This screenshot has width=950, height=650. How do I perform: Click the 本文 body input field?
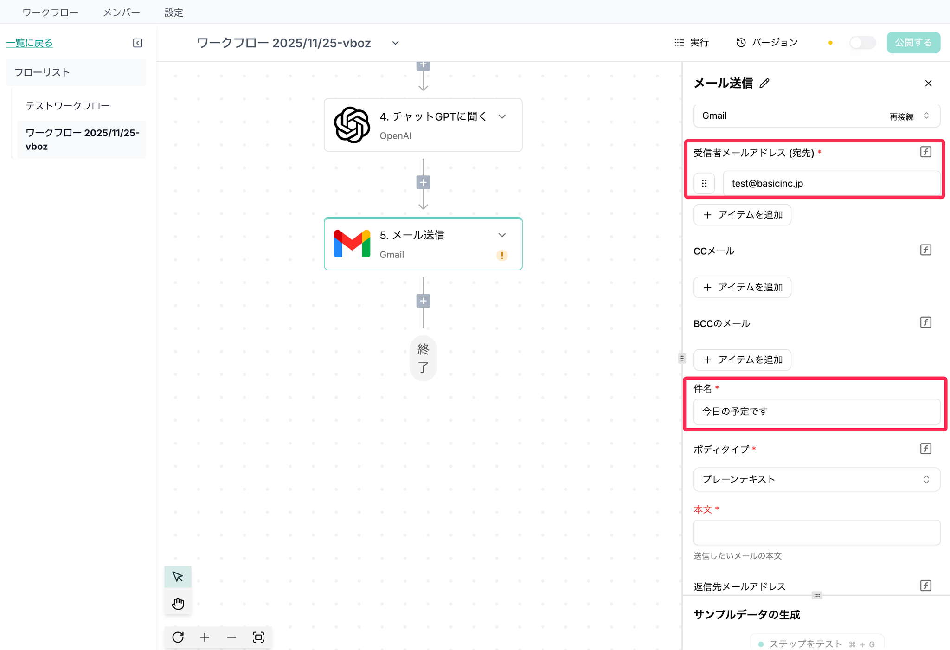pyautogui.click(x=816, y=532)
